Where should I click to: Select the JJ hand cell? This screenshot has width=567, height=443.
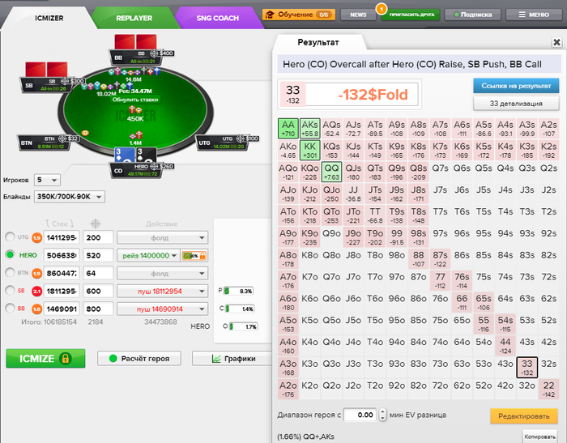click(x=353, y=194)
